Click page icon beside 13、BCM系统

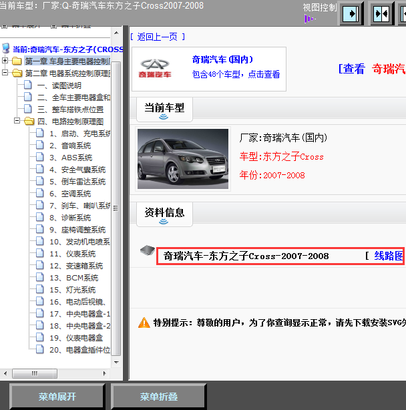click(x=40, y=277)
